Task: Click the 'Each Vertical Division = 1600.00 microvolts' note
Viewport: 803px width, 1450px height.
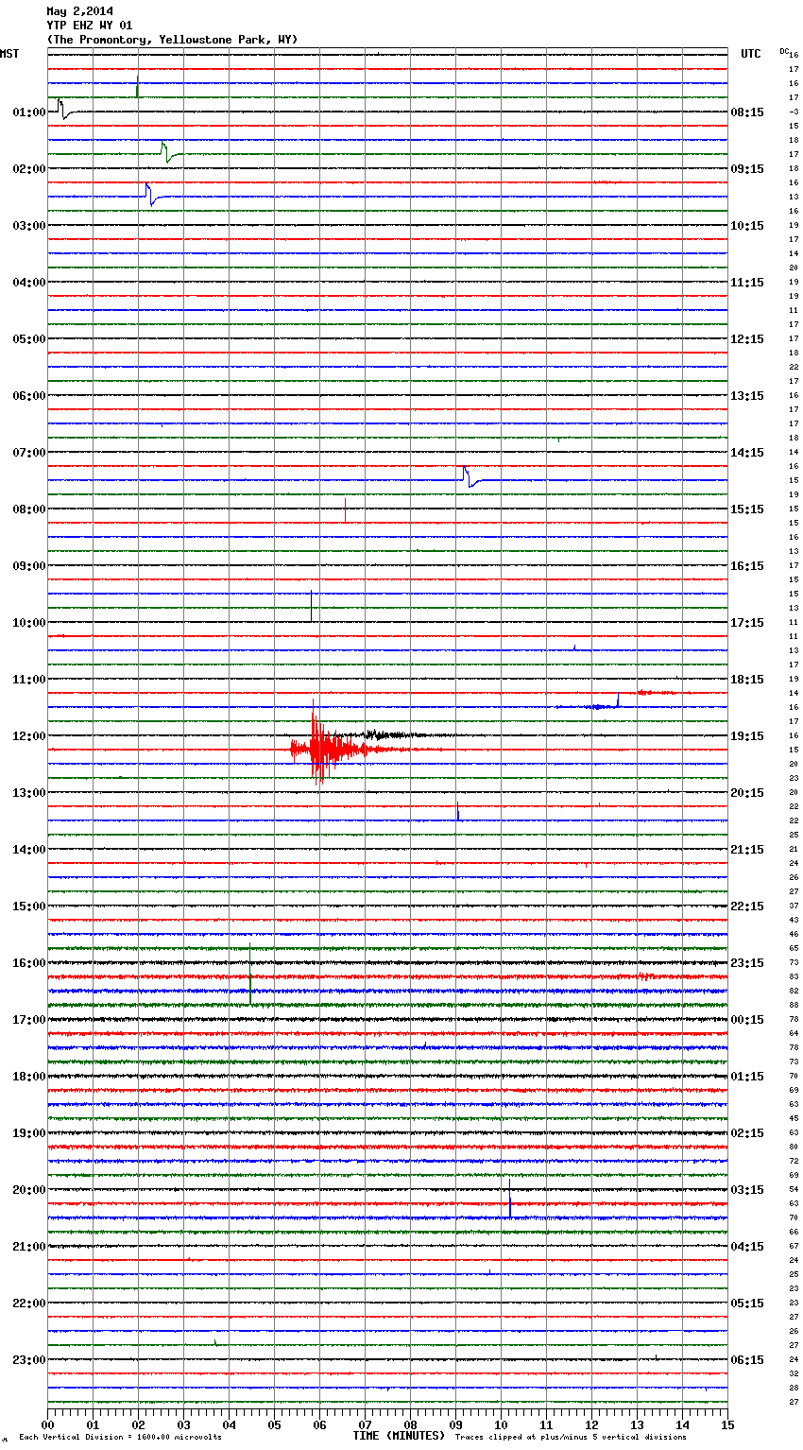Action: [120, 1438]
